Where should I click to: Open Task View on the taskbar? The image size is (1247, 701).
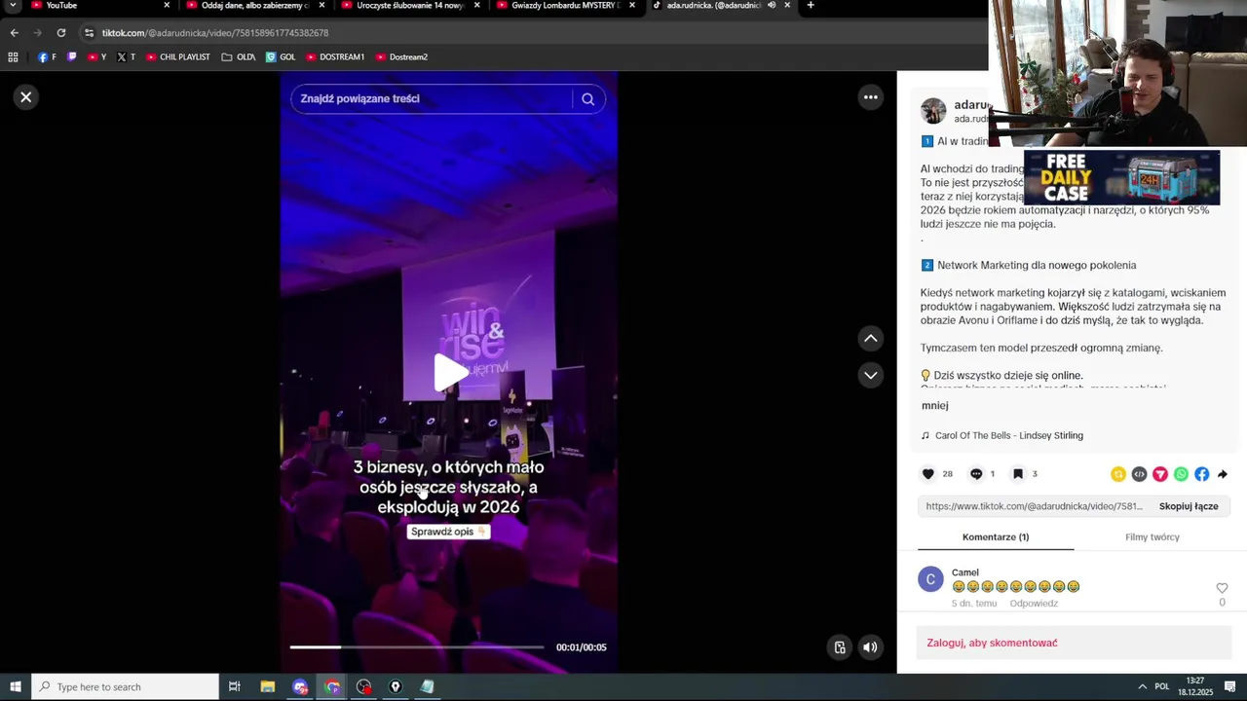pos(235,687)
